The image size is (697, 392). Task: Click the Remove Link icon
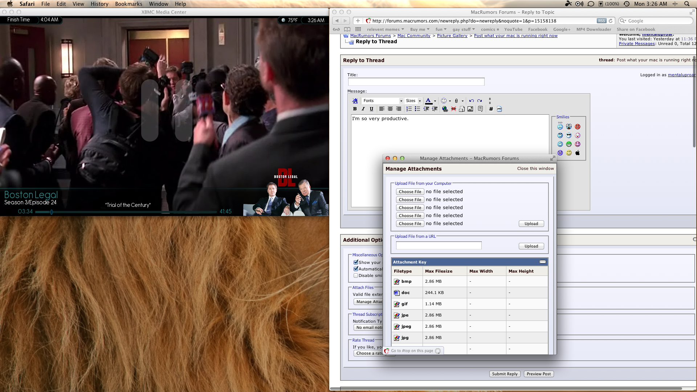pos(453,109)
